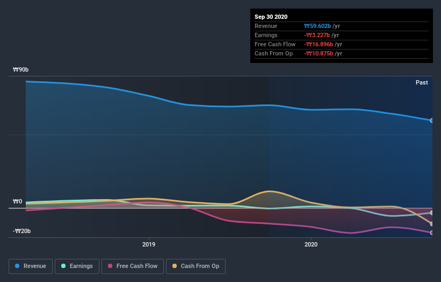The height and width of the screenshot is (282, 441).
Task: Click the Past label on chart
Action: (x=422, y=82)
